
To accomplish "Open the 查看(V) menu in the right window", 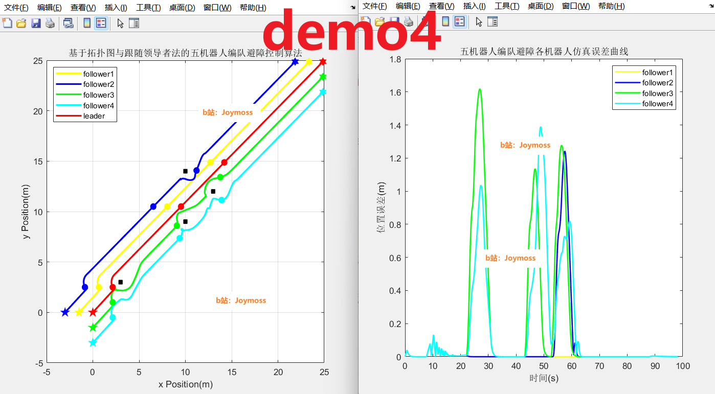I will [x=442, y=6].
